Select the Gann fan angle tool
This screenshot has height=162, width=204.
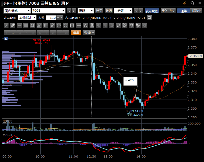[52, 25]
